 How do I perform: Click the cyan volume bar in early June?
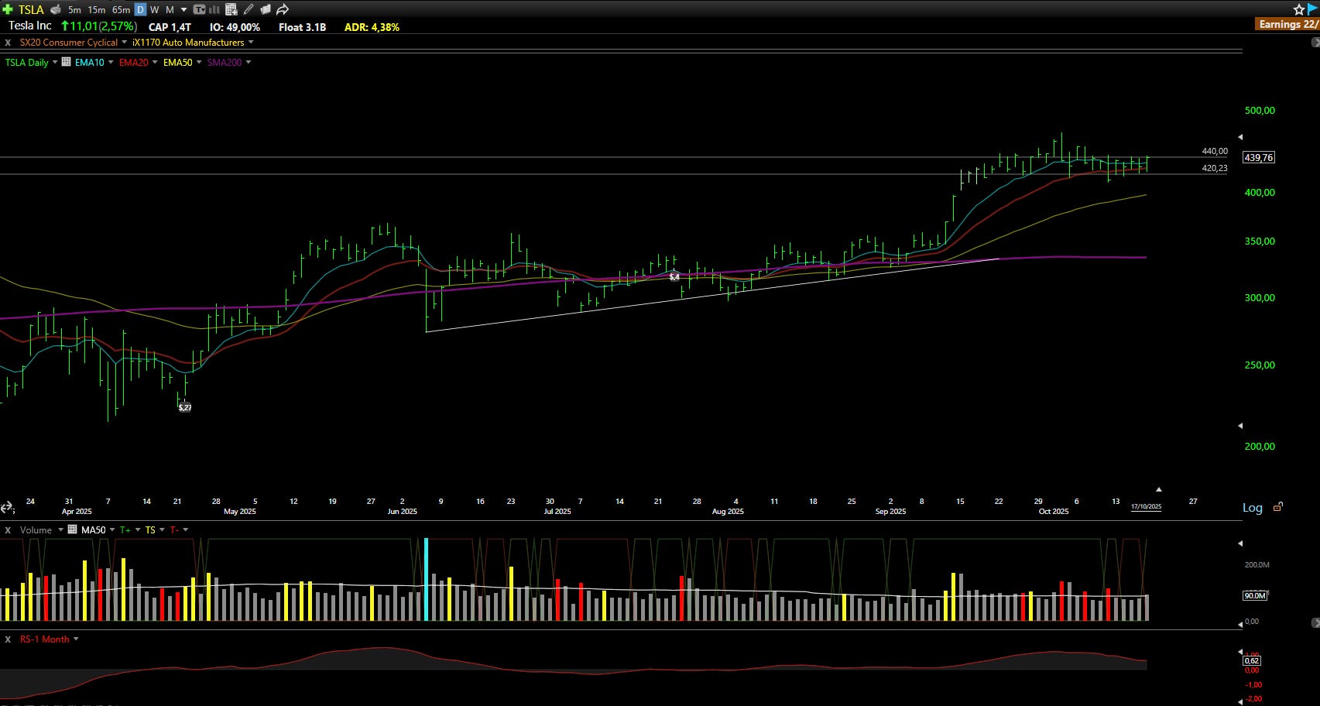[x=427, y=579]
